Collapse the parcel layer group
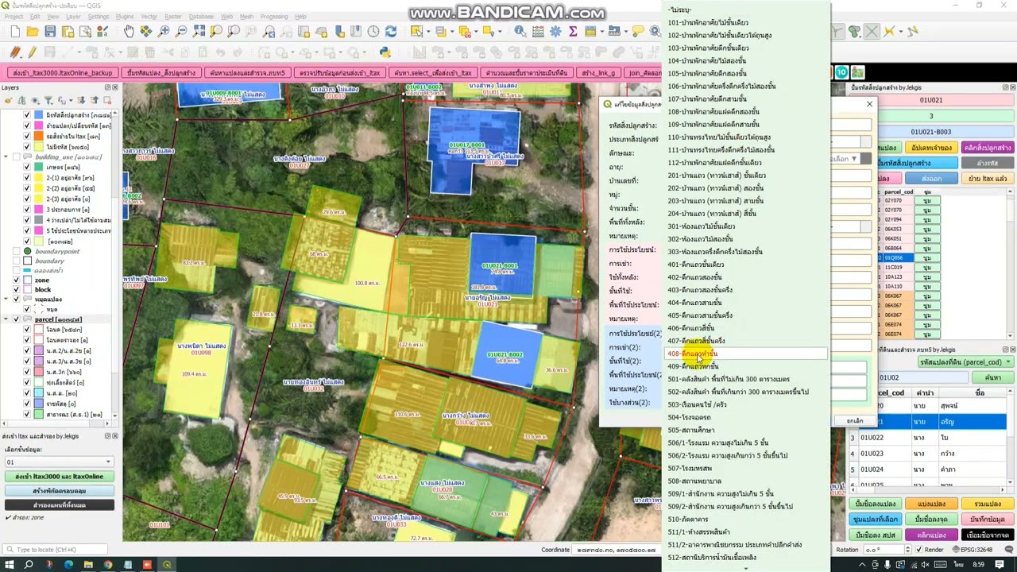1017x572 pixels. click(x=6, y=319)
